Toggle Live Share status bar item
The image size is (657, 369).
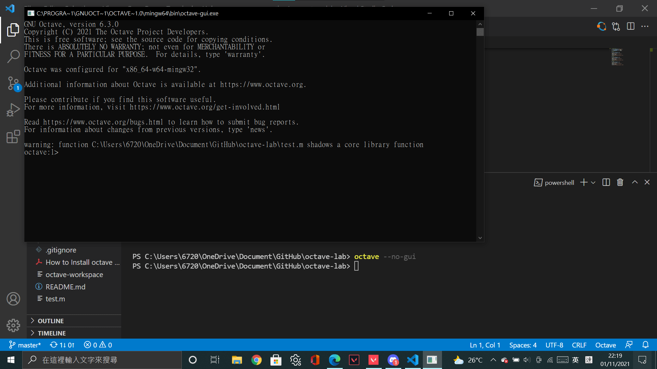coord(629,345)
